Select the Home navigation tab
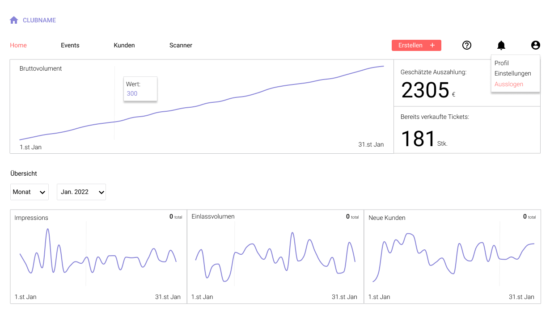Viewport: 550px width, 320px height. point(18,45)
